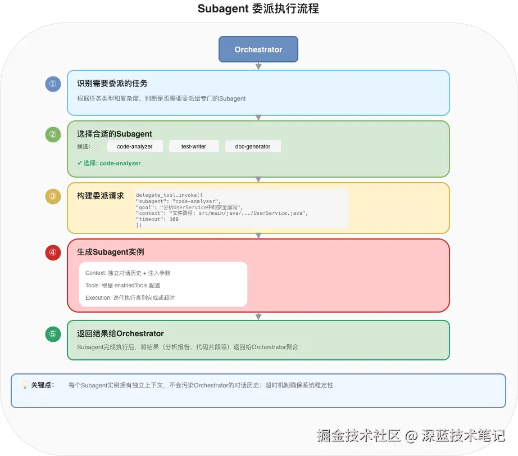Click the Subagent 委派执行流程 title

click(x=258, y=9)
